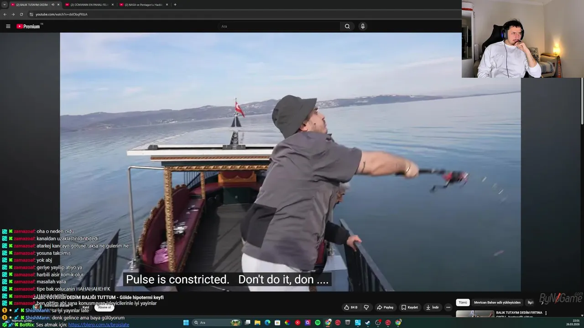This screenshot has width=584, height=328.
Task: Launch Microsoft Edge from taskbar
Action: 267,323
